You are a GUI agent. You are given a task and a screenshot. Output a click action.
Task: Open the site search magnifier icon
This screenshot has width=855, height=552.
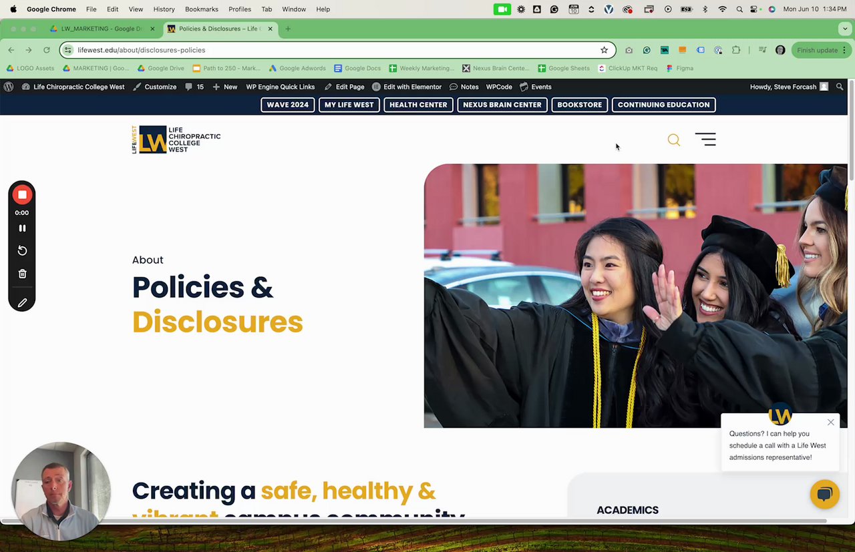[673, 140]
